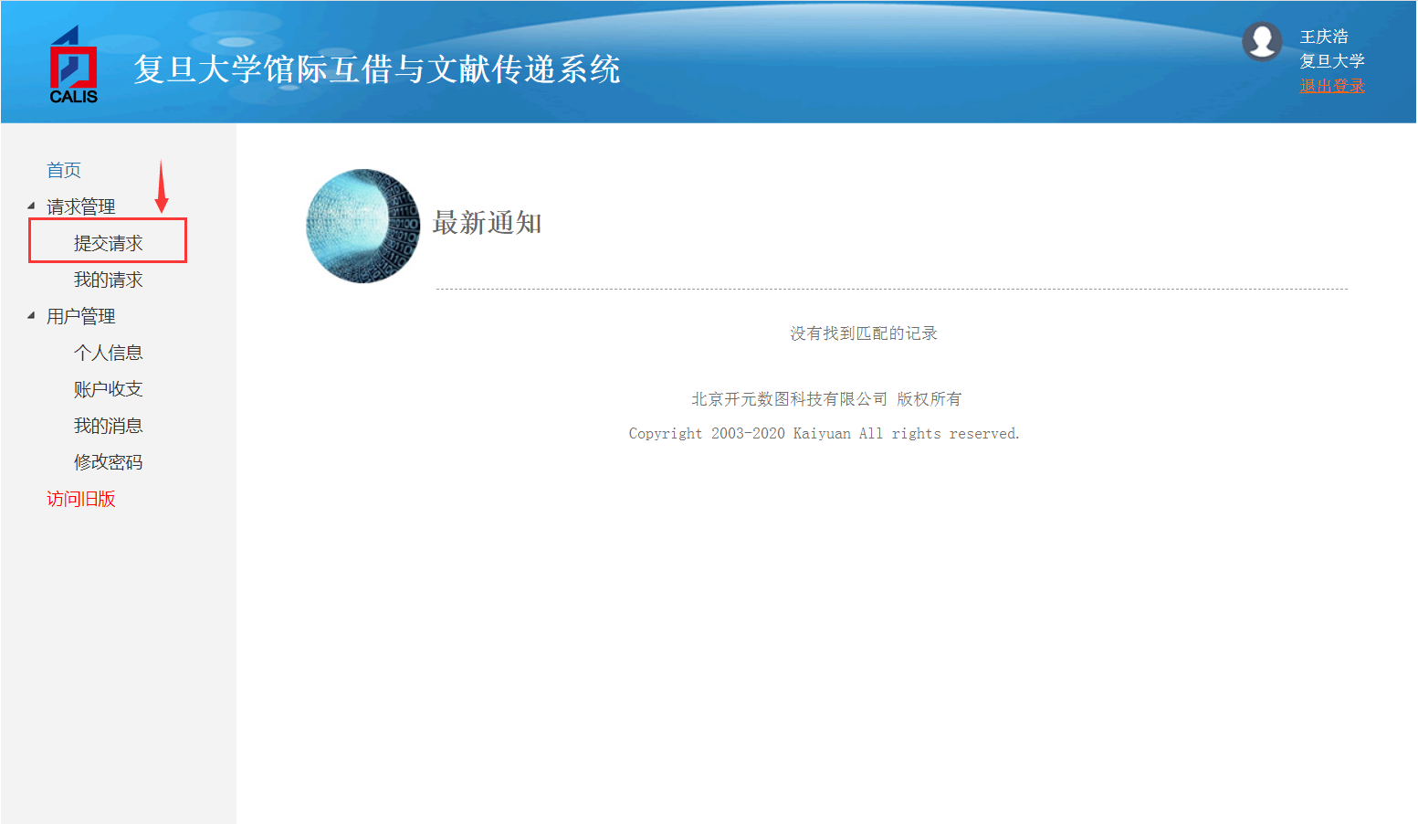The image size is (1418, 824).
Task: Open 提交请求 in the sidebar
Action: 108,243
